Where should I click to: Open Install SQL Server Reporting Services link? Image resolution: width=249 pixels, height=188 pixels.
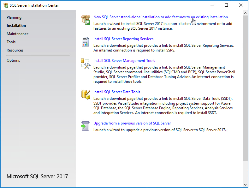pyautogui.click(x=123, y=39)
